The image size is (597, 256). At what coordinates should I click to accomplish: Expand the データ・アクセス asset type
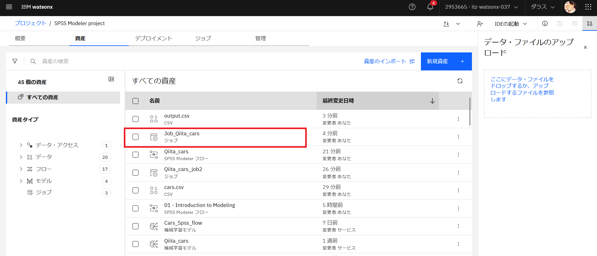tap(21, 145)
